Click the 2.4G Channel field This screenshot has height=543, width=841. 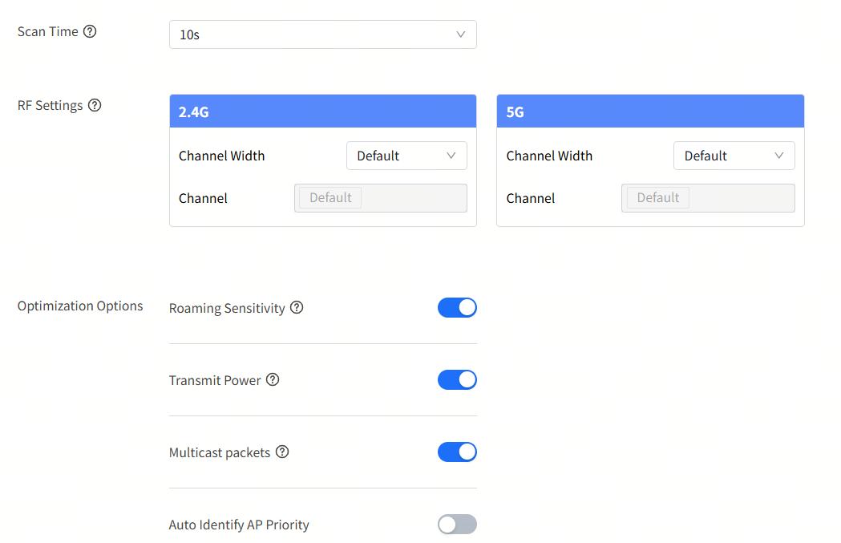click(x=381, y=198)
